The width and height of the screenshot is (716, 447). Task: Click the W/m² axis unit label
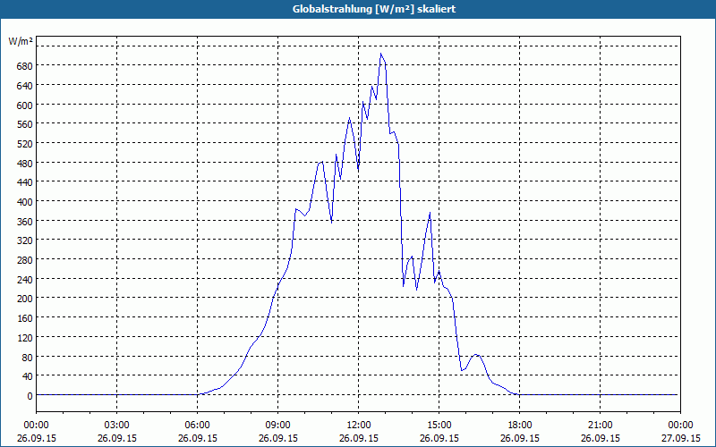tap(21, 41)
